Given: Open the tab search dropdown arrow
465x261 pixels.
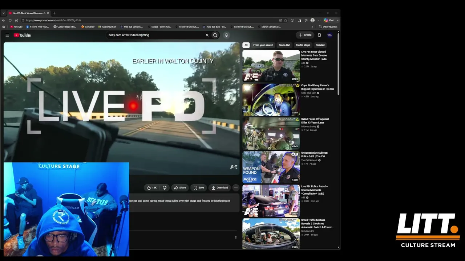Looking at the screenshot, I should click(4, 13).
